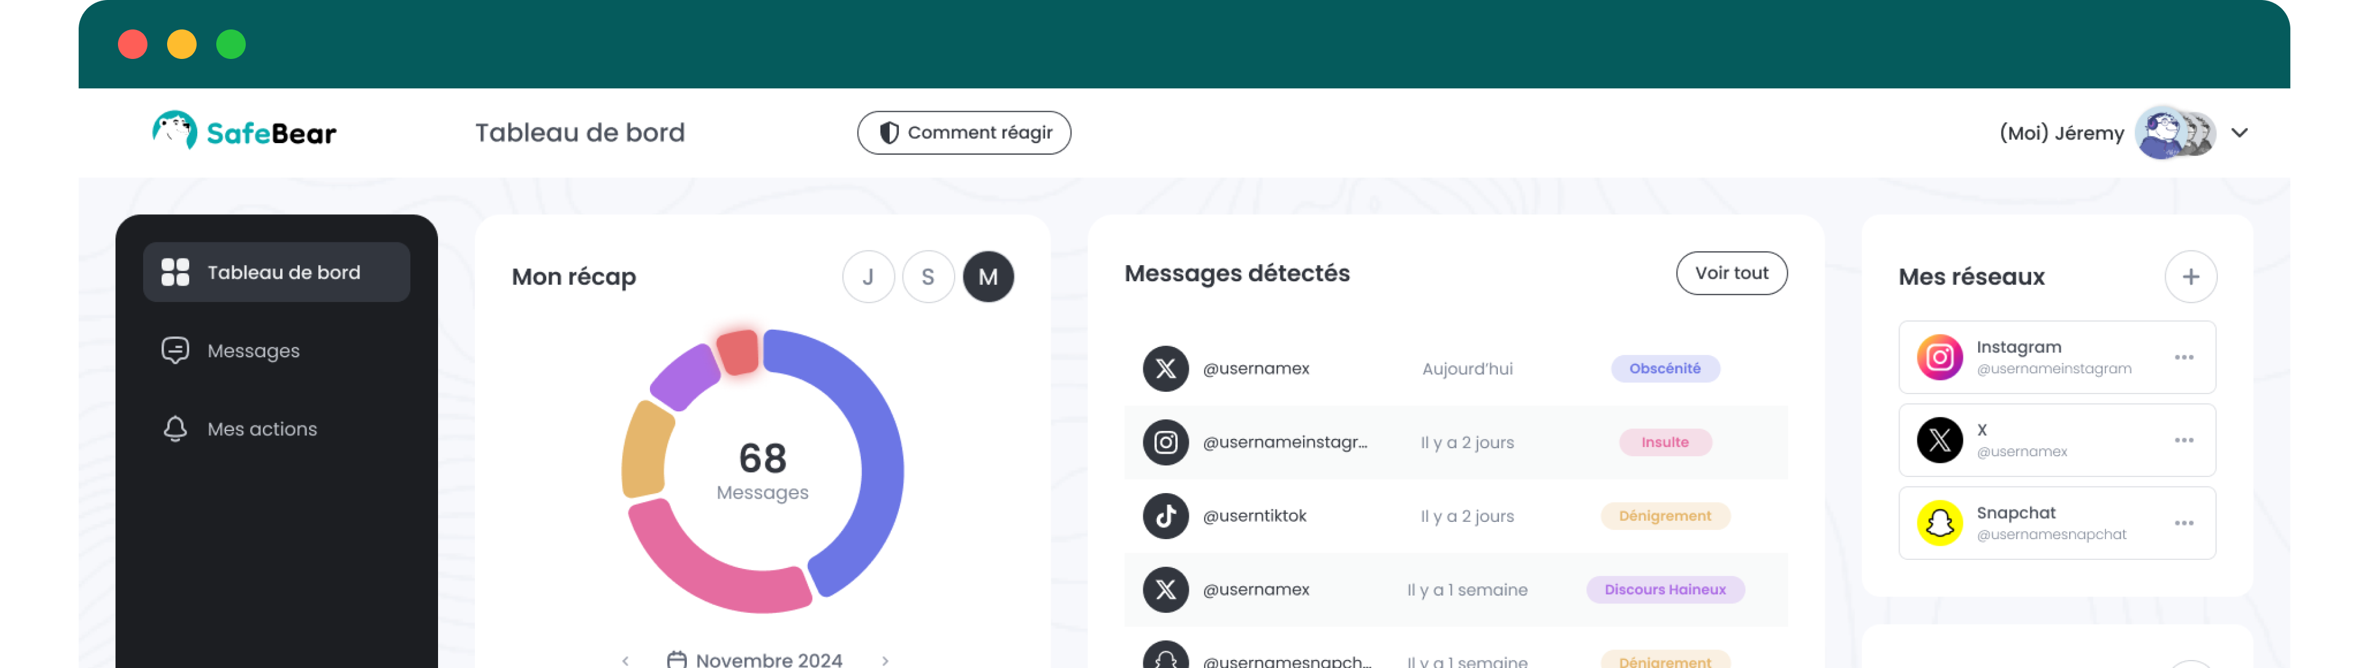Click X icon for last week's @usernamex message
This screenshot has width=2369, height=668.
[x=1165, y=589]
